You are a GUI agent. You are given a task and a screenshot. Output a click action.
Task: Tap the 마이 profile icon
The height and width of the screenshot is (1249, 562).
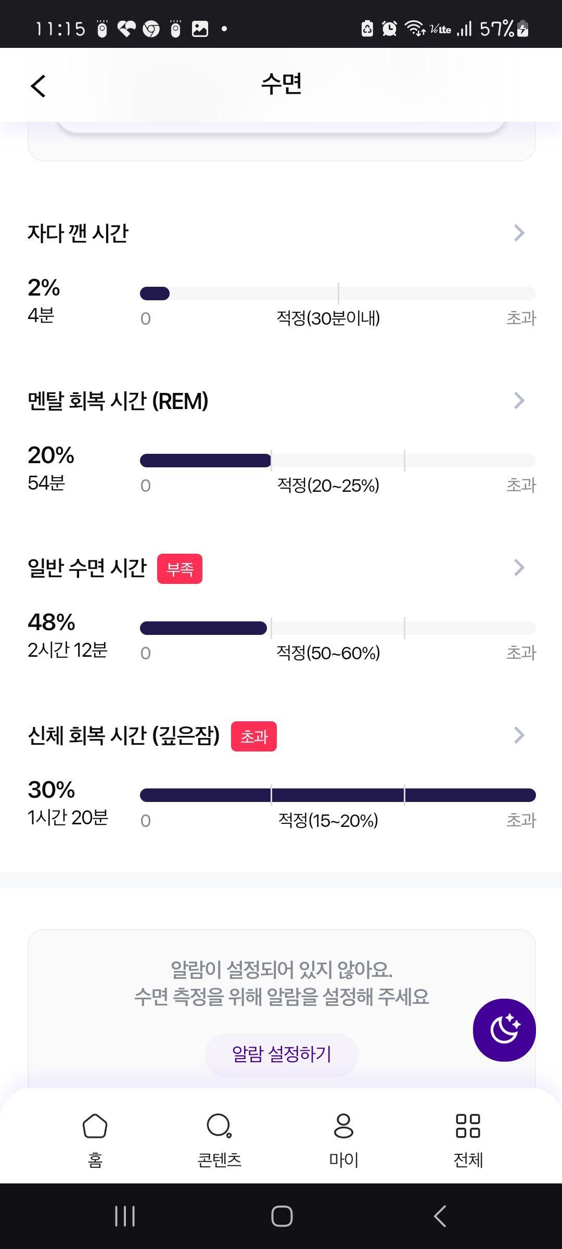click(343, 1126)
